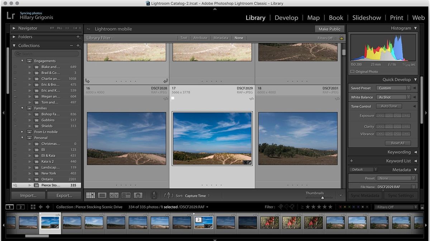Click the Make Public button

point(330,29)
